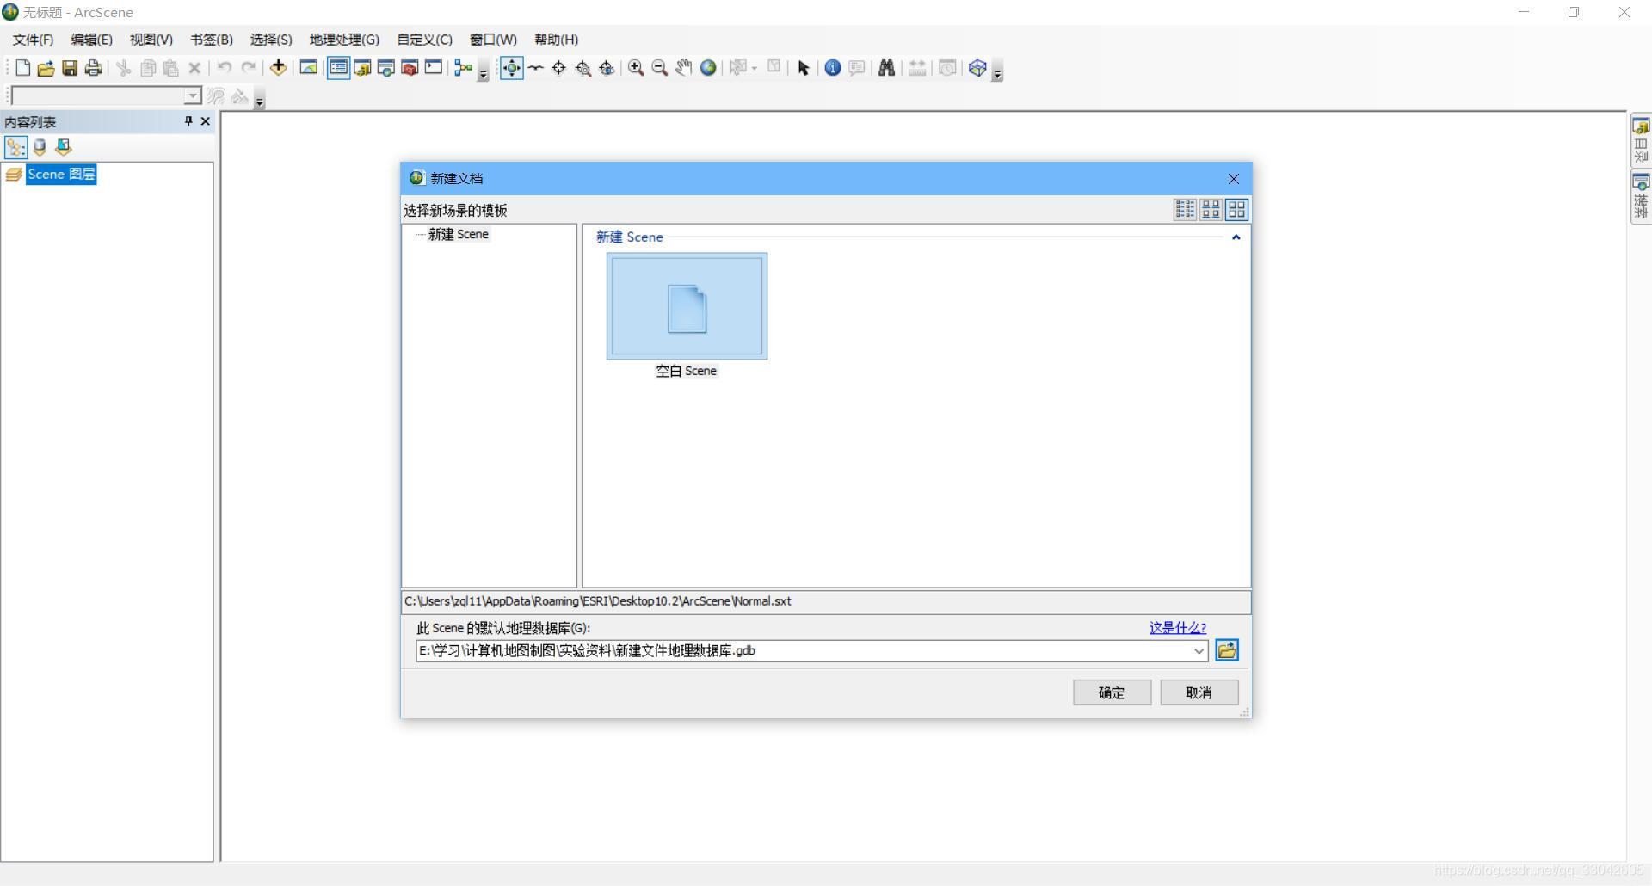Open the Scene Properties picture icon
The height and width of the screenshot is (886, 1652).
(308, 68)
